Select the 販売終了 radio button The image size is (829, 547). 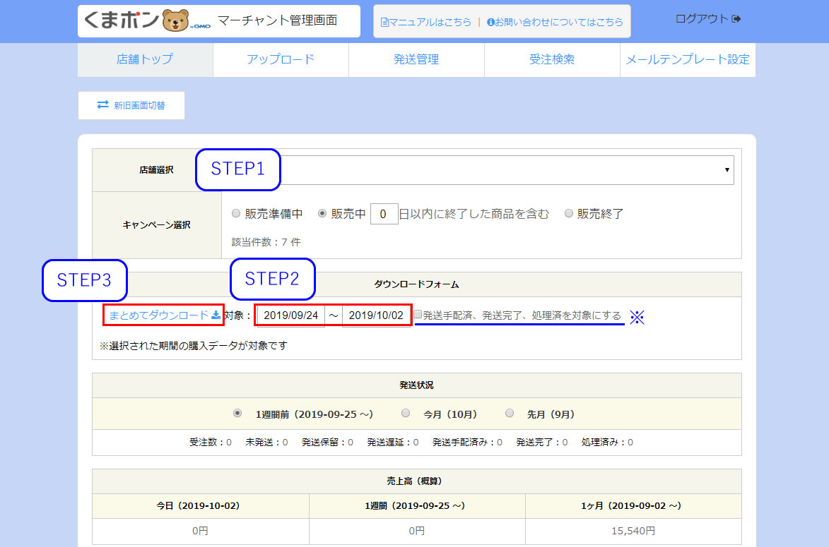(568, 214)
